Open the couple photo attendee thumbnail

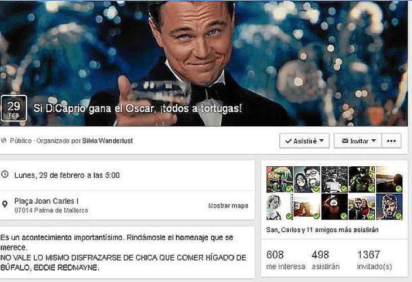pyautogui.click(x=306, y=179)
